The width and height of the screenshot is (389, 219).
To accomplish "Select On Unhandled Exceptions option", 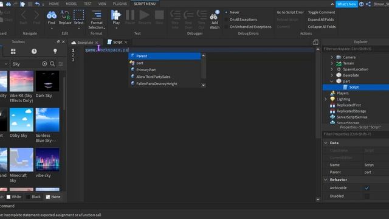I will click(x=226, y=27).
